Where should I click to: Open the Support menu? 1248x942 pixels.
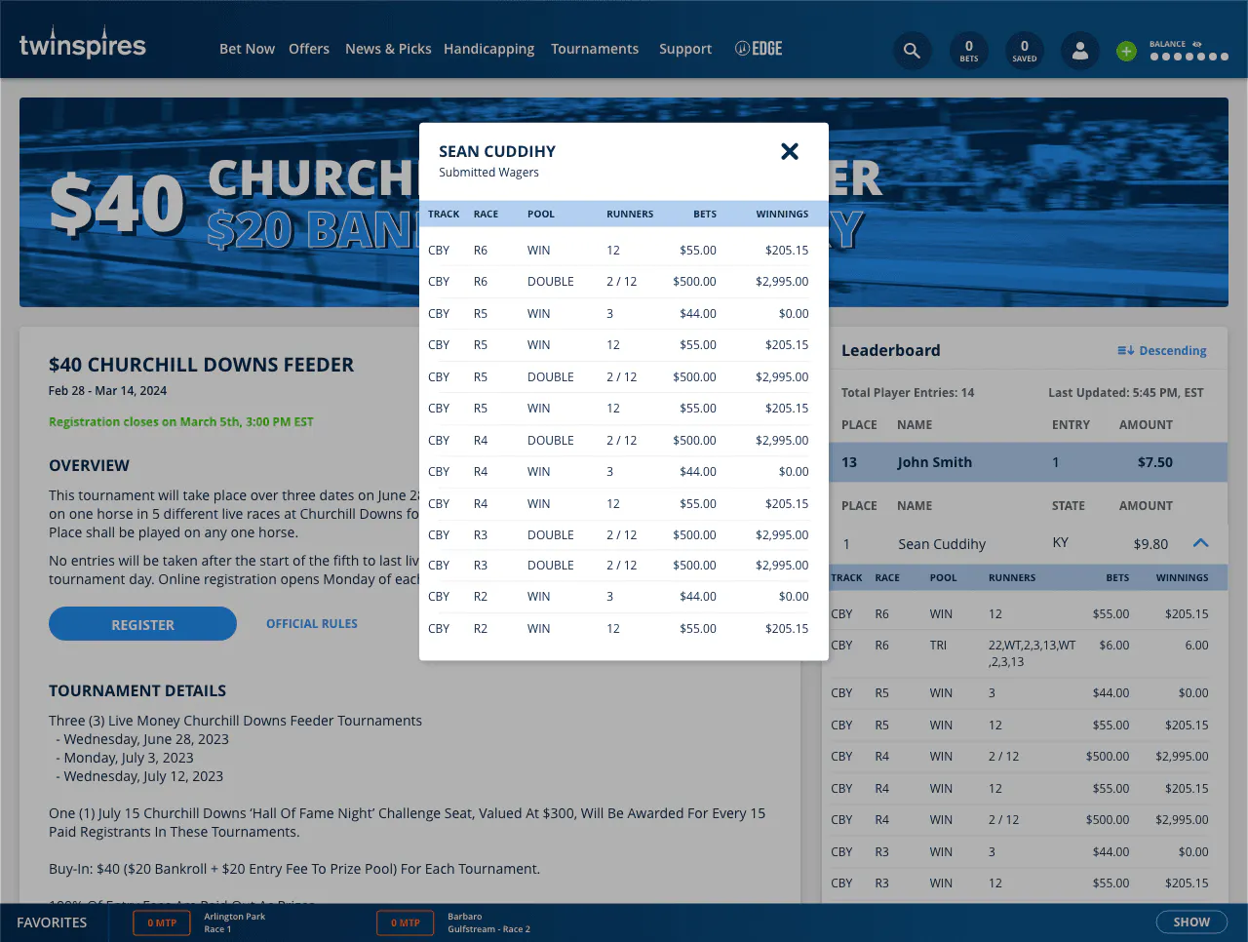pyautogui.click(x=685, y=49)
